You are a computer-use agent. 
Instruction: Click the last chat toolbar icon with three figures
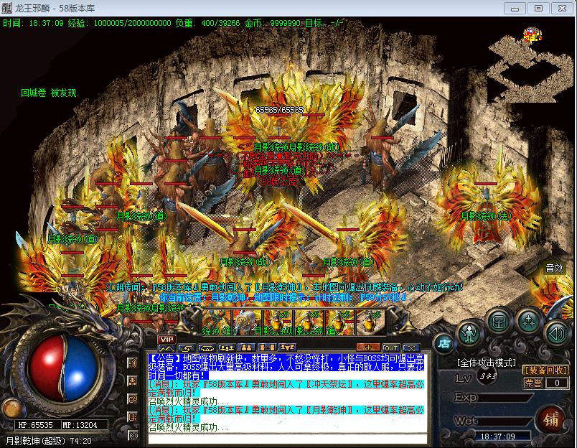pyautogui.click(x=286, y=348)
